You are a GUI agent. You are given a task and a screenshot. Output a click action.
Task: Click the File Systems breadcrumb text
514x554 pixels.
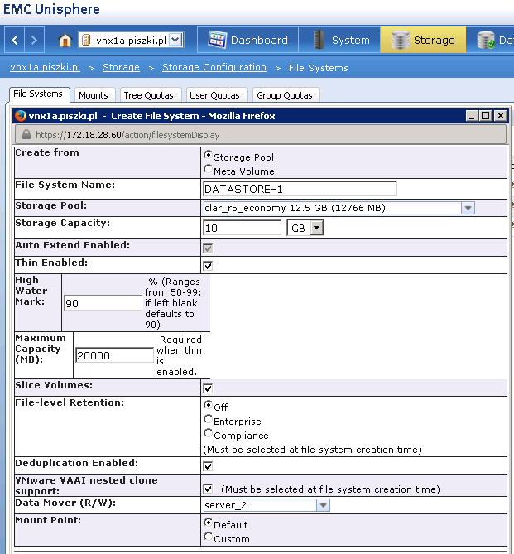(319, 68)
